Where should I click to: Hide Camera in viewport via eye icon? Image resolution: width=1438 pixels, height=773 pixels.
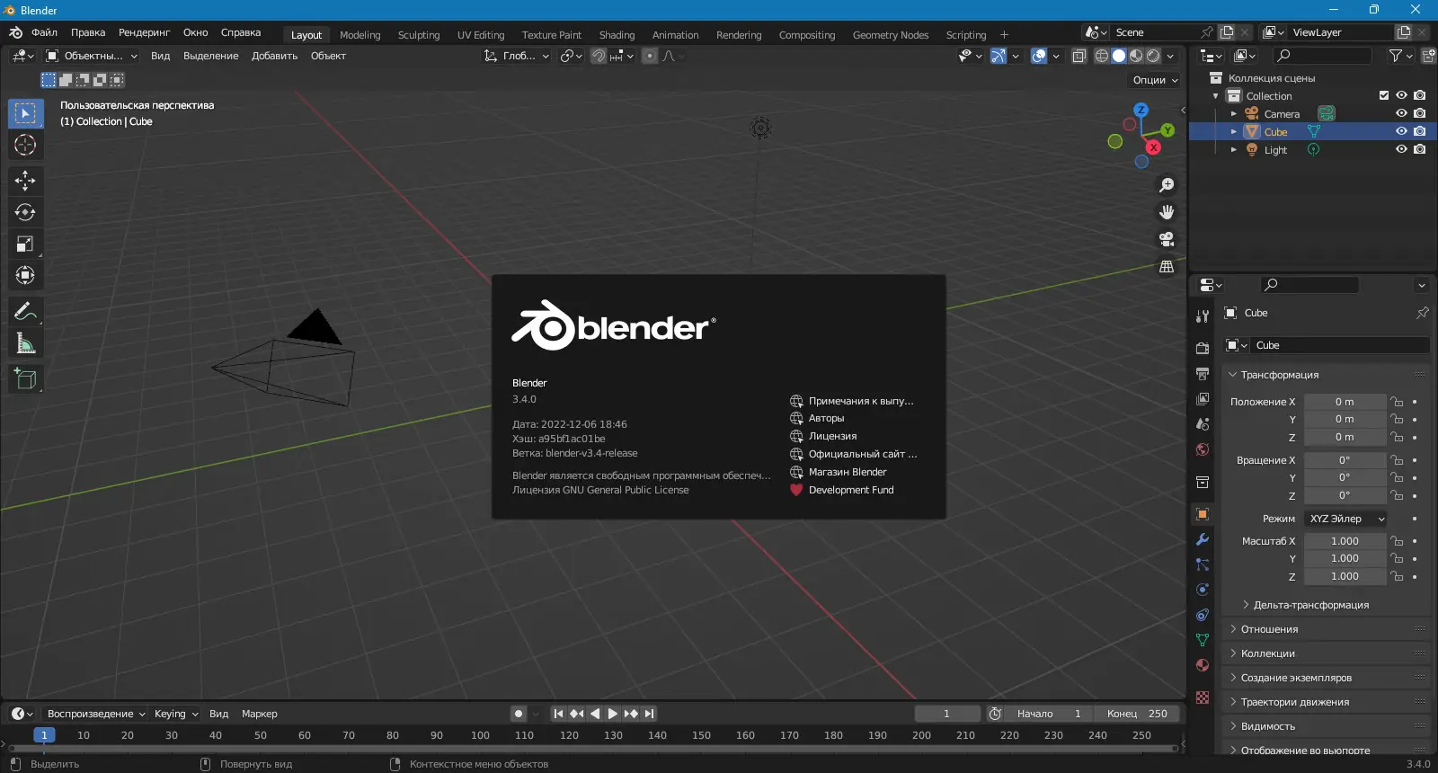(x=1401, y=113)
